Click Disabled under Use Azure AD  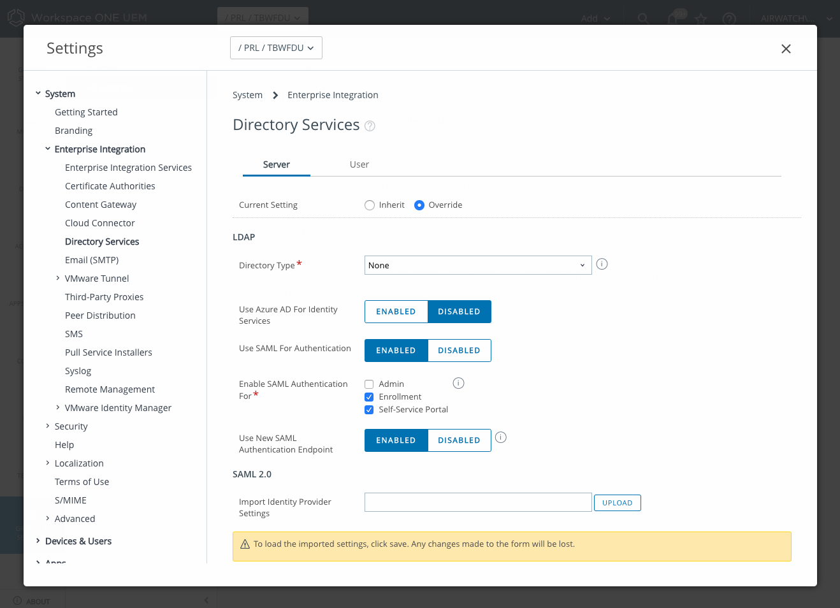coord(459,312)
